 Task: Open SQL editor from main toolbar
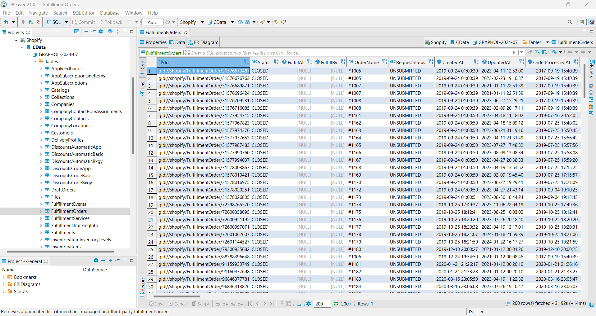point(54,22)
